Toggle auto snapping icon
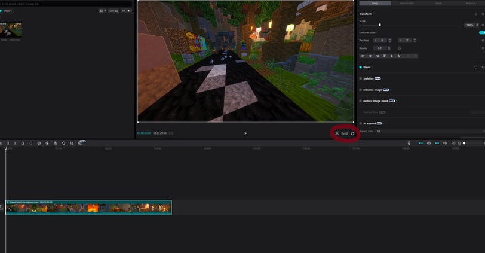 (x=429, y=143)
